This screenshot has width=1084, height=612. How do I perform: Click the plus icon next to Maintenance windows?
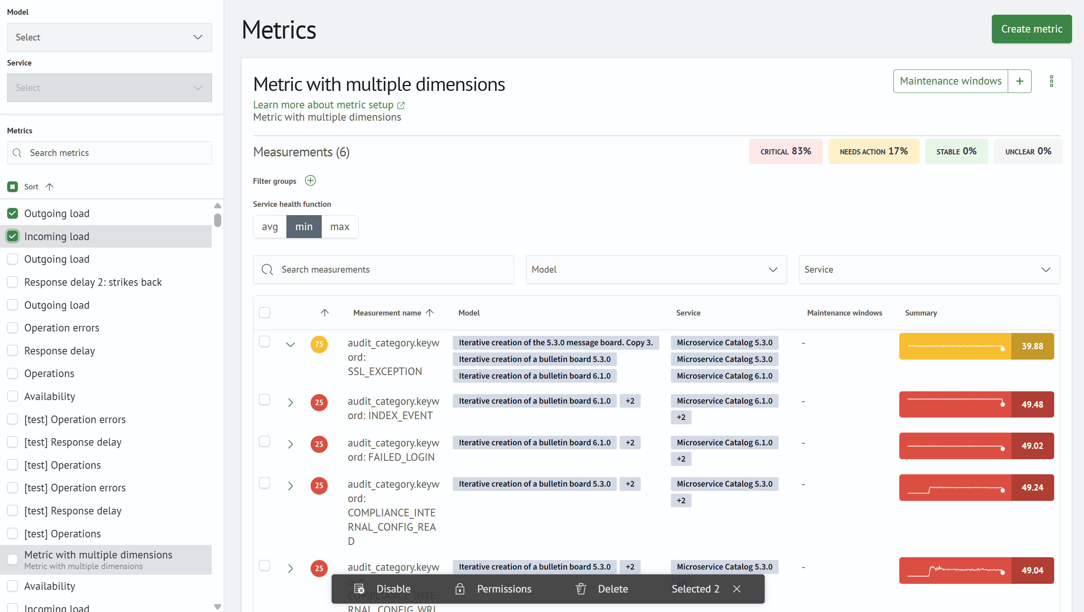click(1019, 81)
